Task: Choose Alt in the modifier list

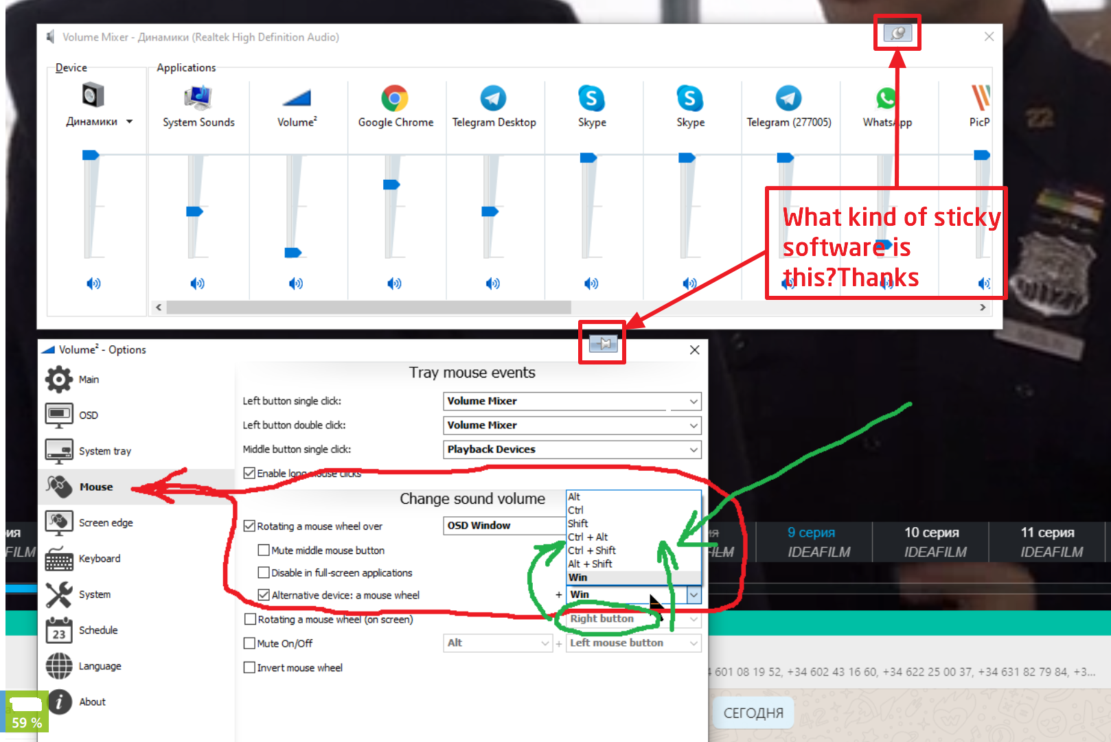Action: [x=633, y=497]
